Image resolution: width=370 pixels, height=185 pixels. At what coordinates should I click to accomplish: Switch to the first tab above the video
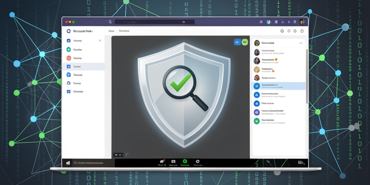pyautogui.click(x=111, y=31)
